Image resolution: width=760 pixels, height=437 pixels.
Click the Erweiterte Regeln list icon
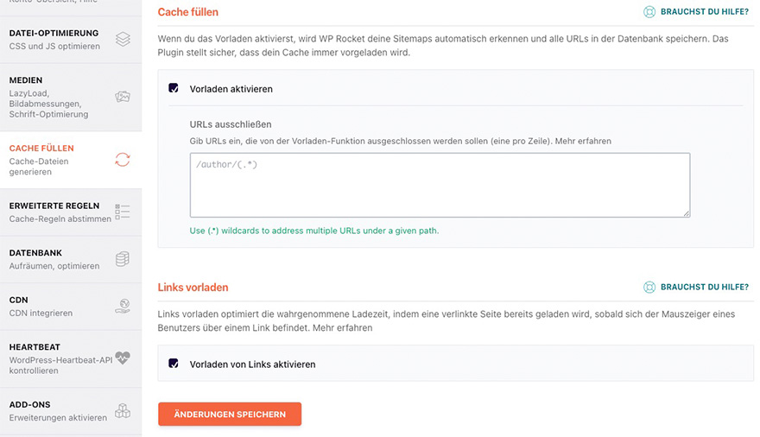click(123, 212)
